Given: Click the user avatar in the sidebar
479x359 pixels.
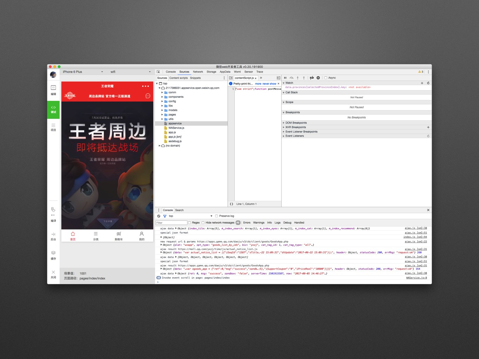Looking at the screenshot, I should coord(53,74).
